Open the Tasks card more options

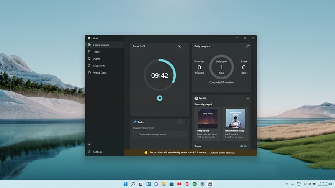pos(186,122)
